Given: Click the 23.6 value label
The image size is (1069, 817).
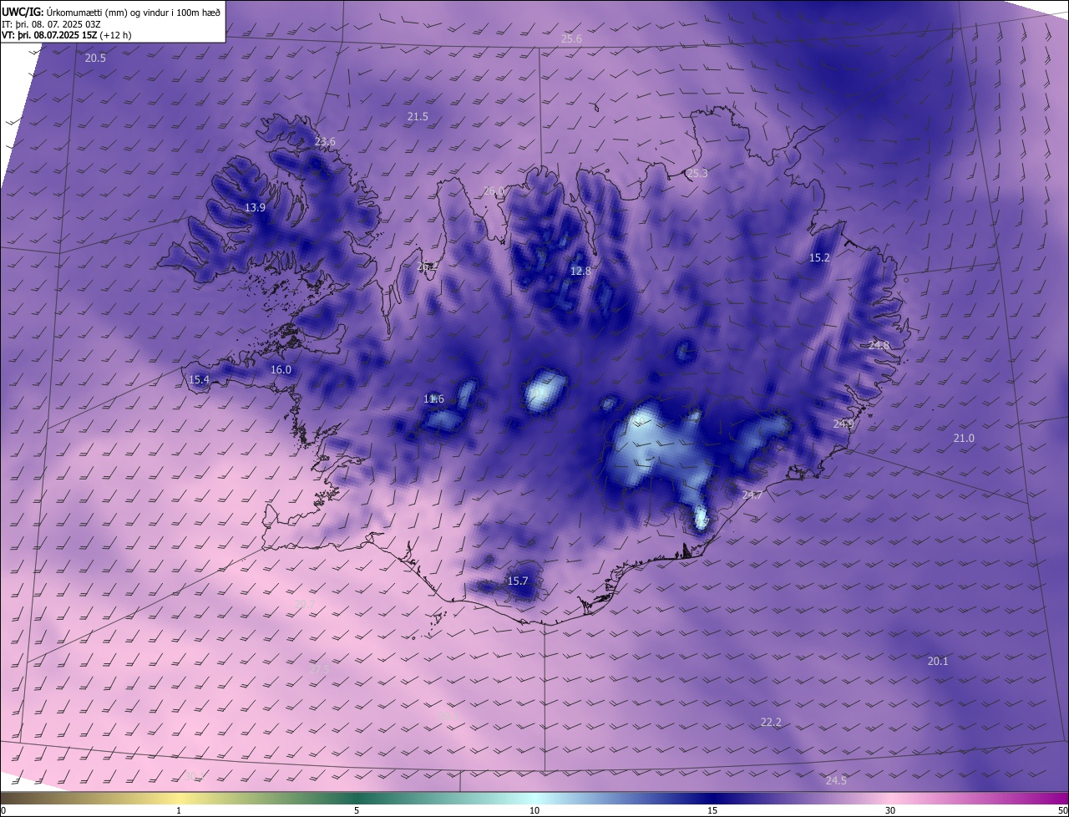Looking at the screenshot, I should 325,142.
